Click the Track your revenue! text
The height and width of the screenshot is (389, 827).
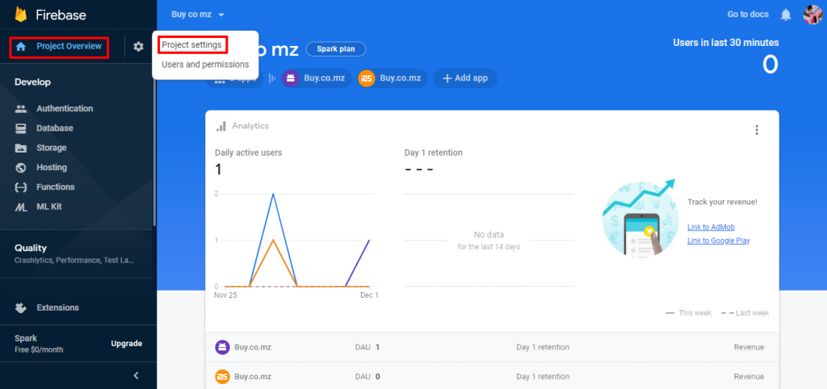[x=723, y=202]
